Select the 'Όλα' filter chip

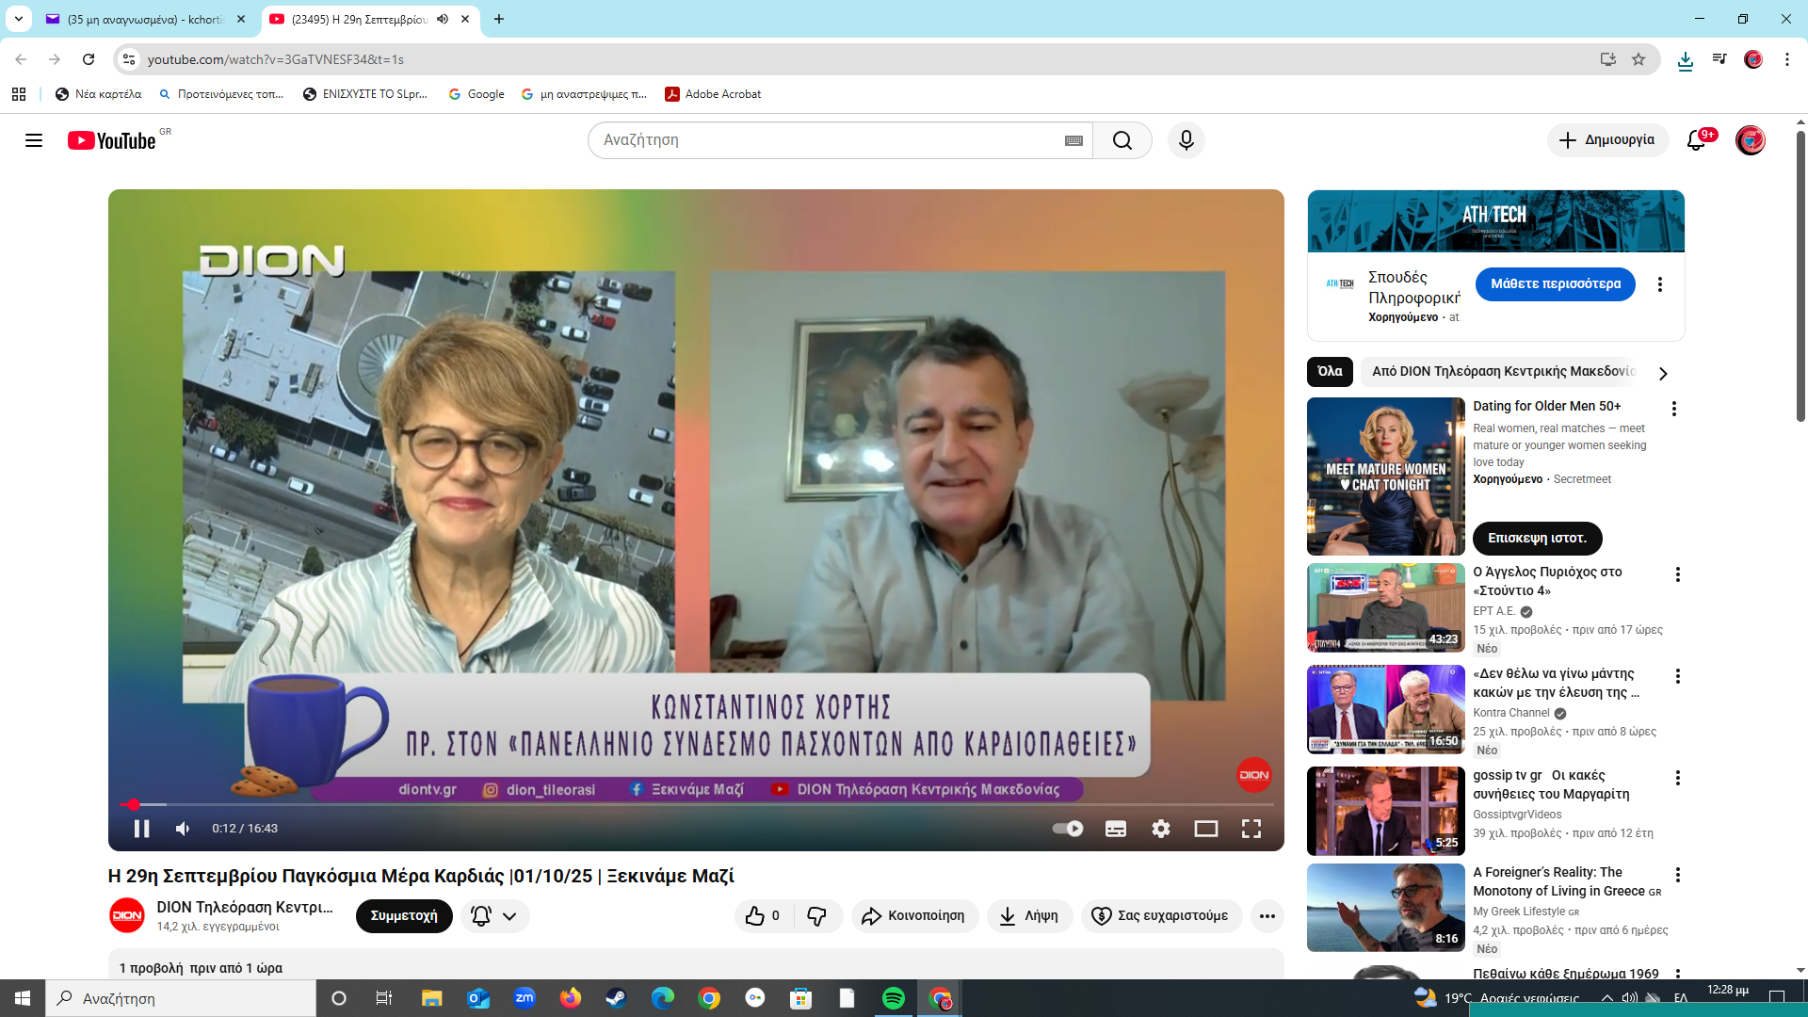click(x=1330, y=372)
